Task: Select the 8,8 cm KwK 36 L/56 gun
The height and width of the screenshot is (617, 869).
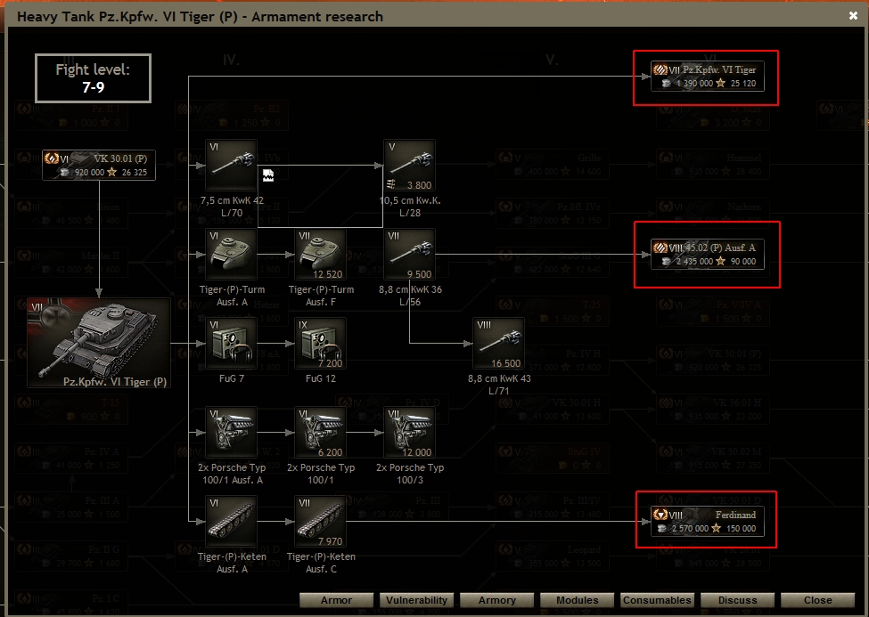Action: 410,255
